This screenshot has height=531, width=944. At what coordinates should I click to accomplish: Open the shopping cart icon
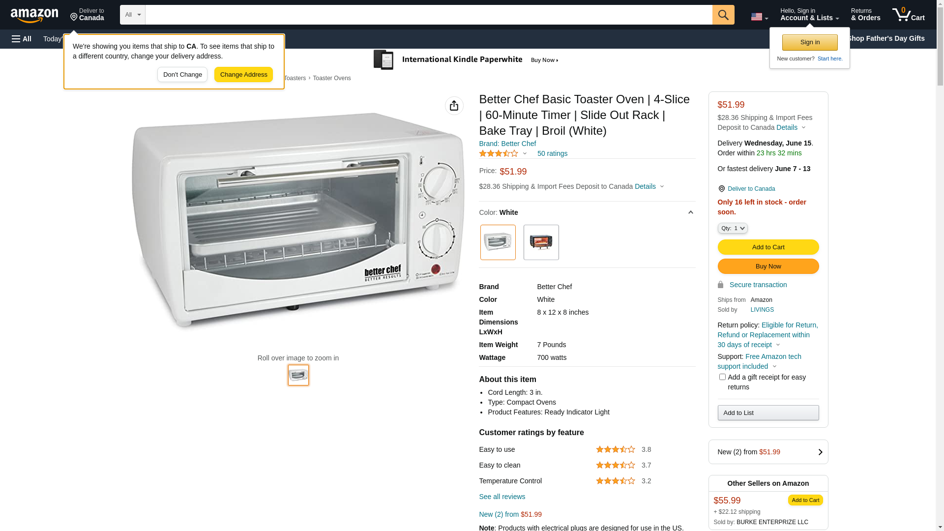909,15
